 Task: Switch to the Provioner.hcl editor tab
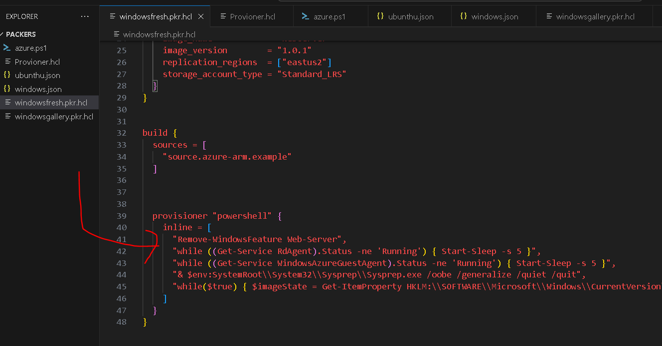[x=253, y=16]
